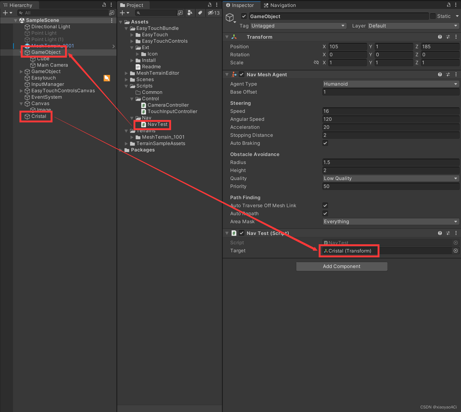Click Add Component button
Viewport: 461px width, 412px height.
pos(342,266)
